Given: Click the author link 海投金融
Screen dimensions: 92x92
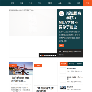Looking at the screenshot, I should pos(65,52).
